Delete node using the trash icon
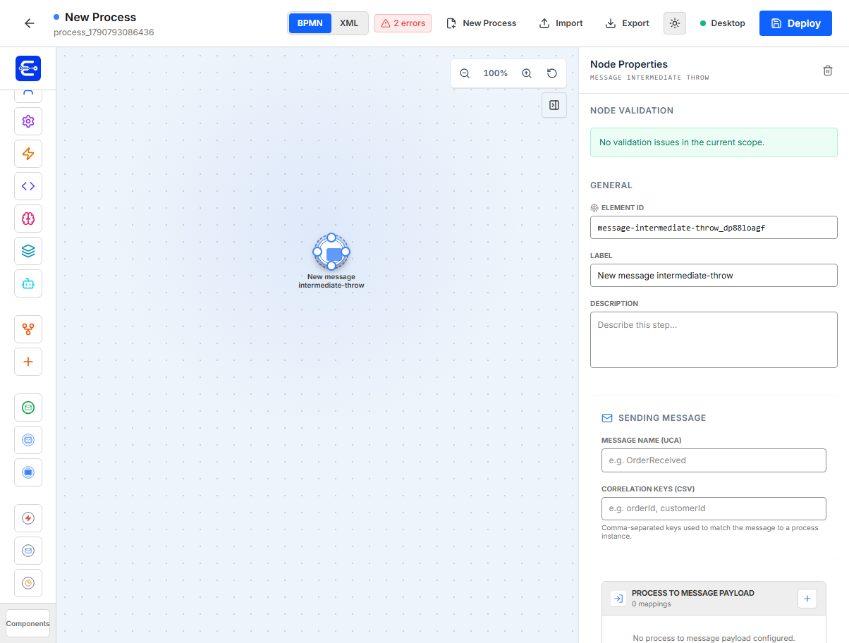 click(828, 71)
